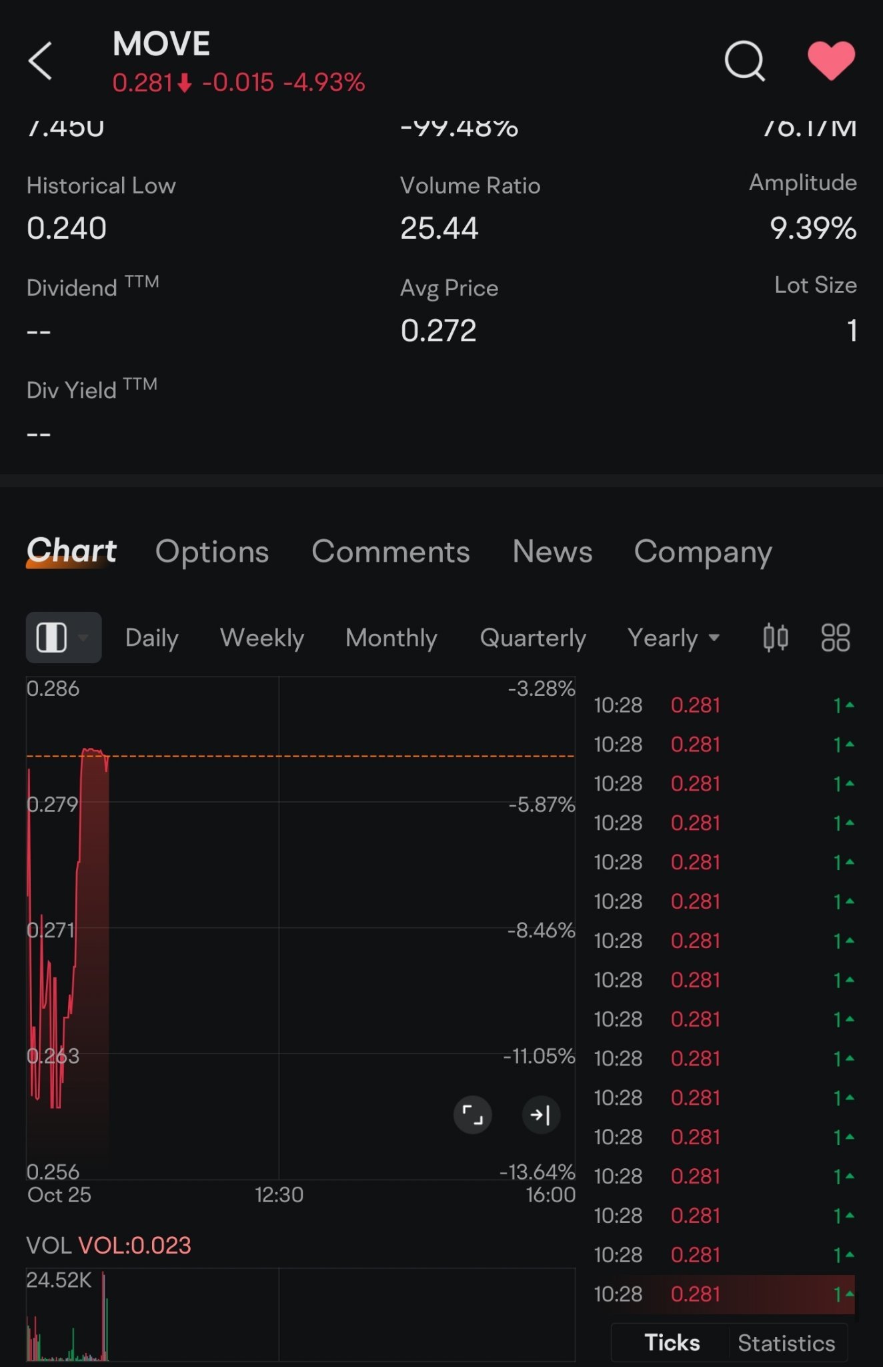Select the Ticks tab
Screen dimensions: 883x1367
[x=672, y=1342]
